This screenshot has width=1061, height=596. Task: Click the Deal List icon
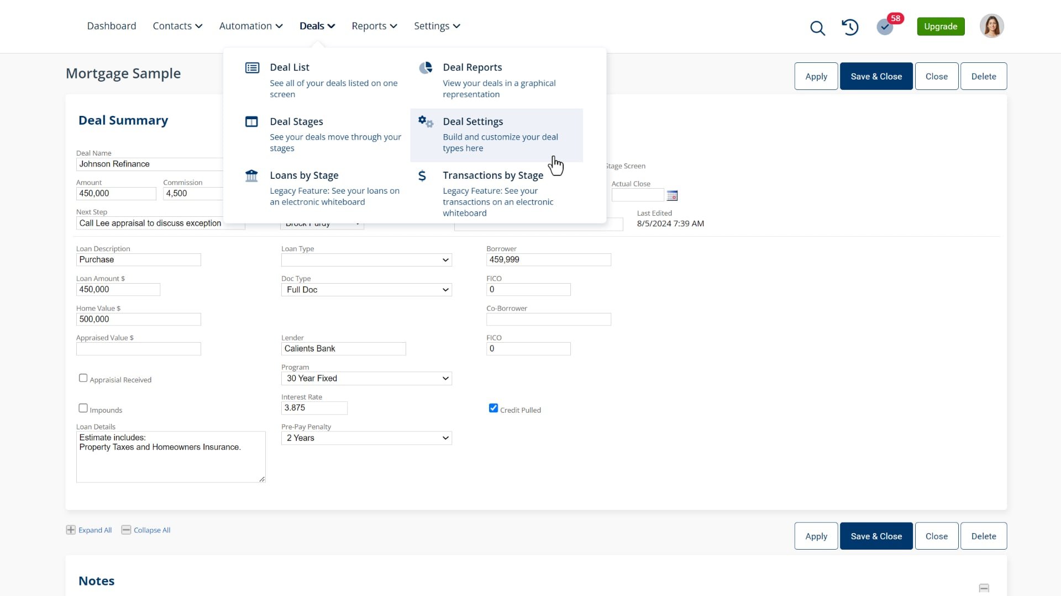click(x=252, y=68)
